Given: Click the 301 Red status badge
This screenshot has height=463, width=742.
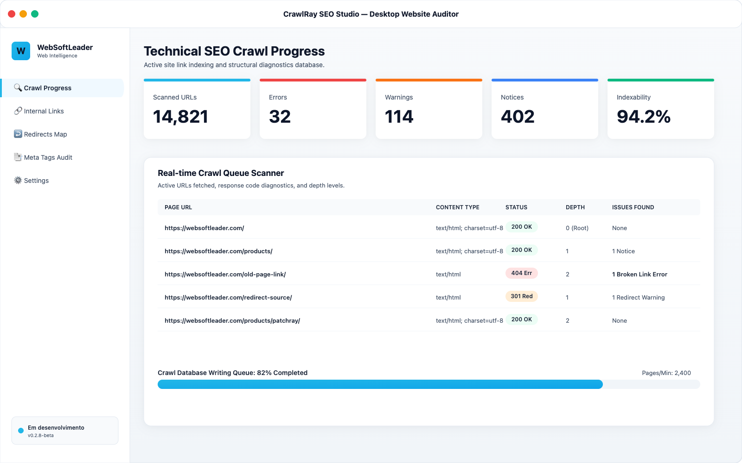Looking at the screenshot, I should pos(522,296).
